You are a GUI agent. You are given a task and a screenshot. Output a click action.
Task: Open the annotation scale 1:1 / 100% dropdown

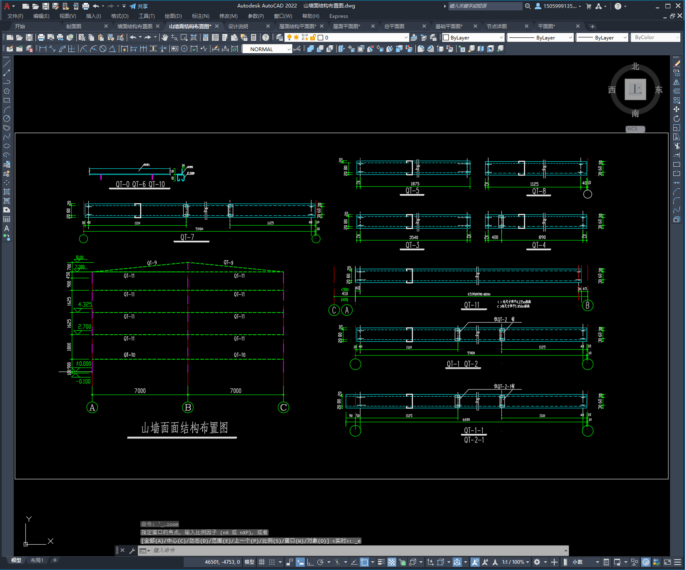tap(515, 562)
